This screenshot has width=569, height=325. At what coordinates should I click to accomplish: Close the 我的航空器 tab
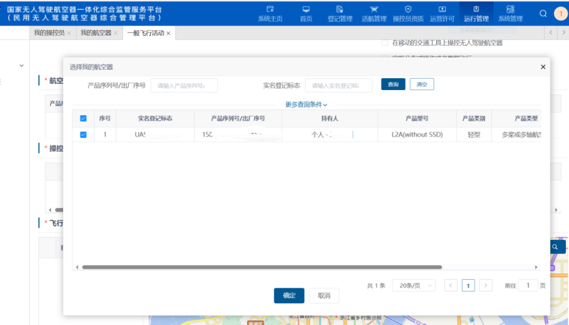[115, 33]
